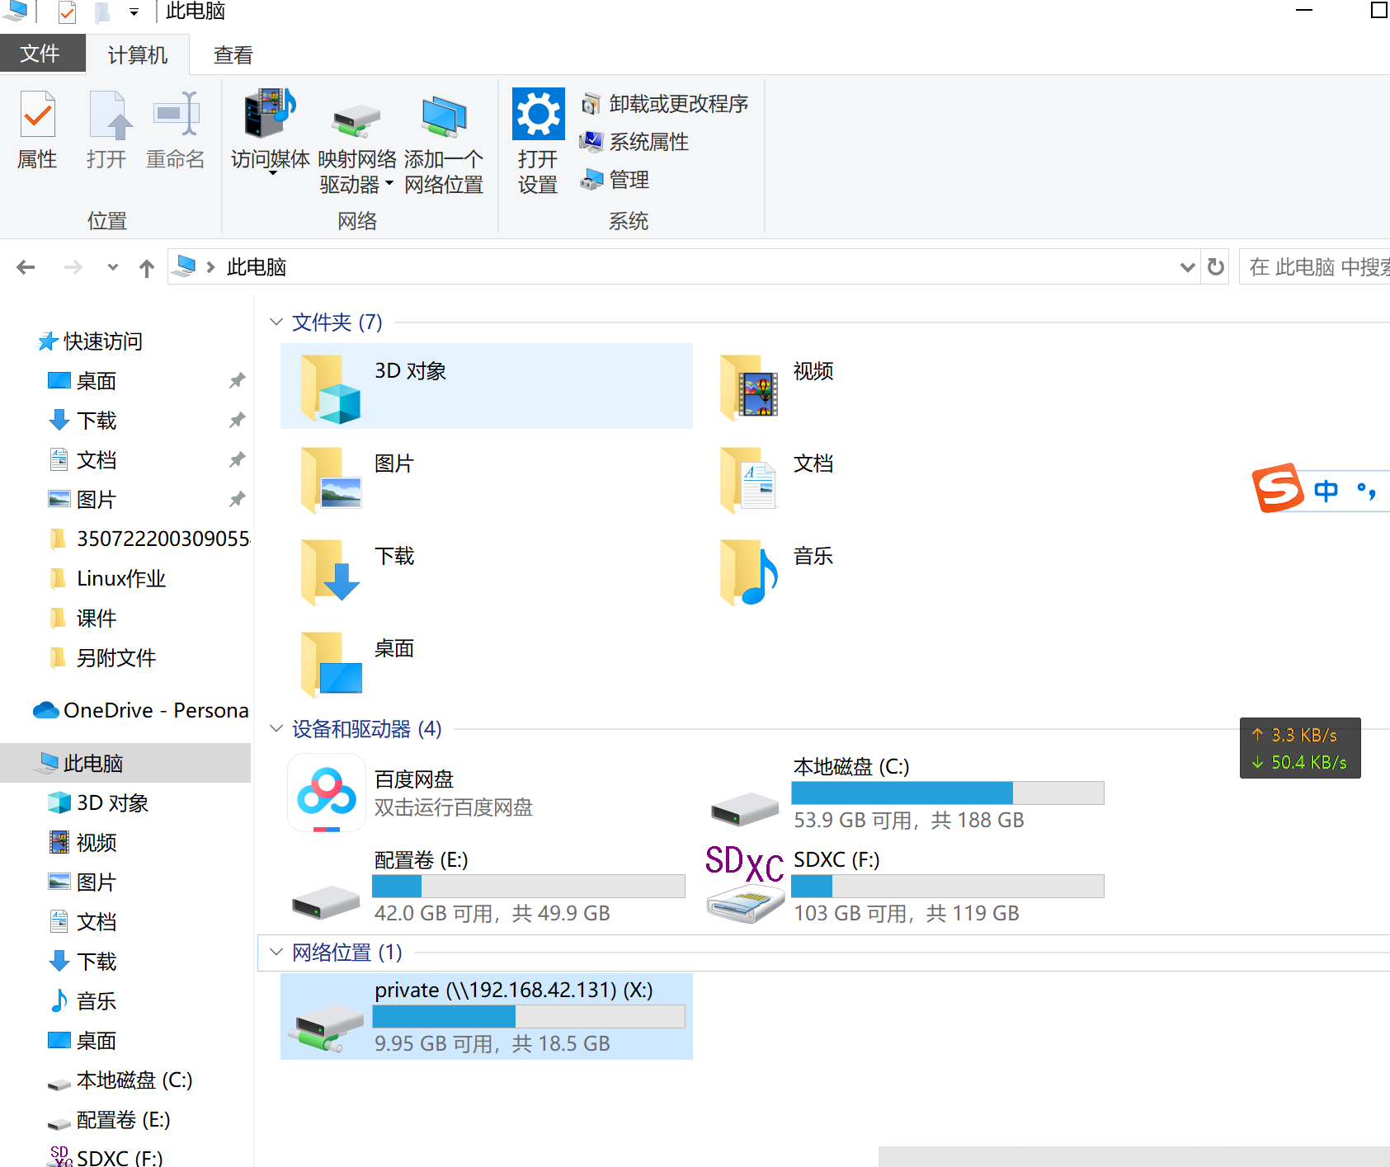1390x1167 pixels.
Task: Open 本地磁盘 (C:) in sidebar tree
Action: [134, 1080]
